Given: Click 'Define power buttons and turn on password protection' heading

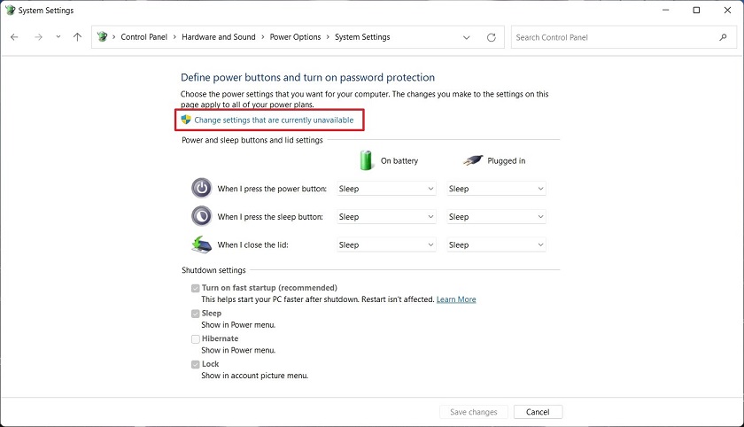Looking at the screenshot, I should (x=307, y=77).
